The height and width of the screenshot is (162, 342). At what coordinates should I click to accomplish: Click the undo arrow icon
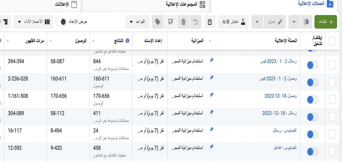pos(196,22)
